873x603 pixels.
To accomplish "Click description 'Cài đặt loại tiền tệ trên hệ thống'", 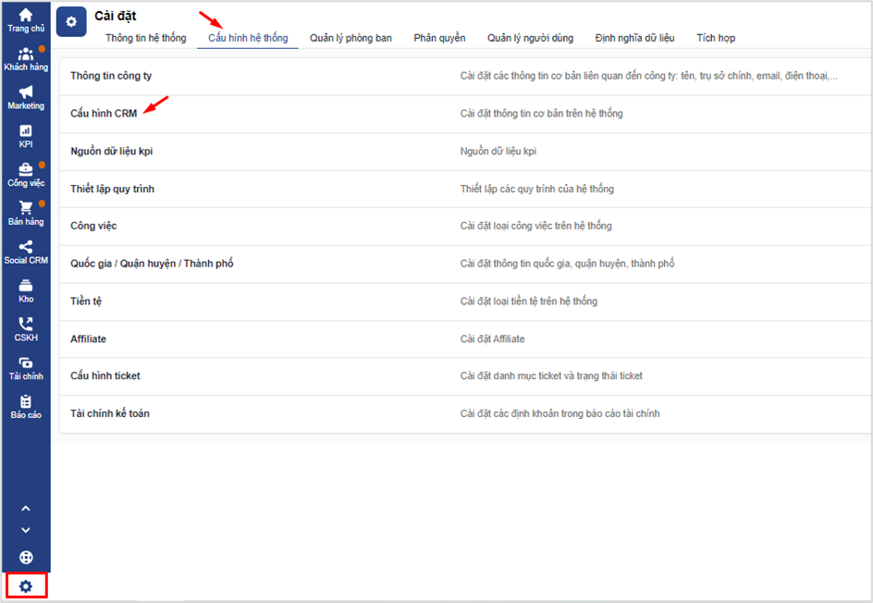I will coord(528,301).
